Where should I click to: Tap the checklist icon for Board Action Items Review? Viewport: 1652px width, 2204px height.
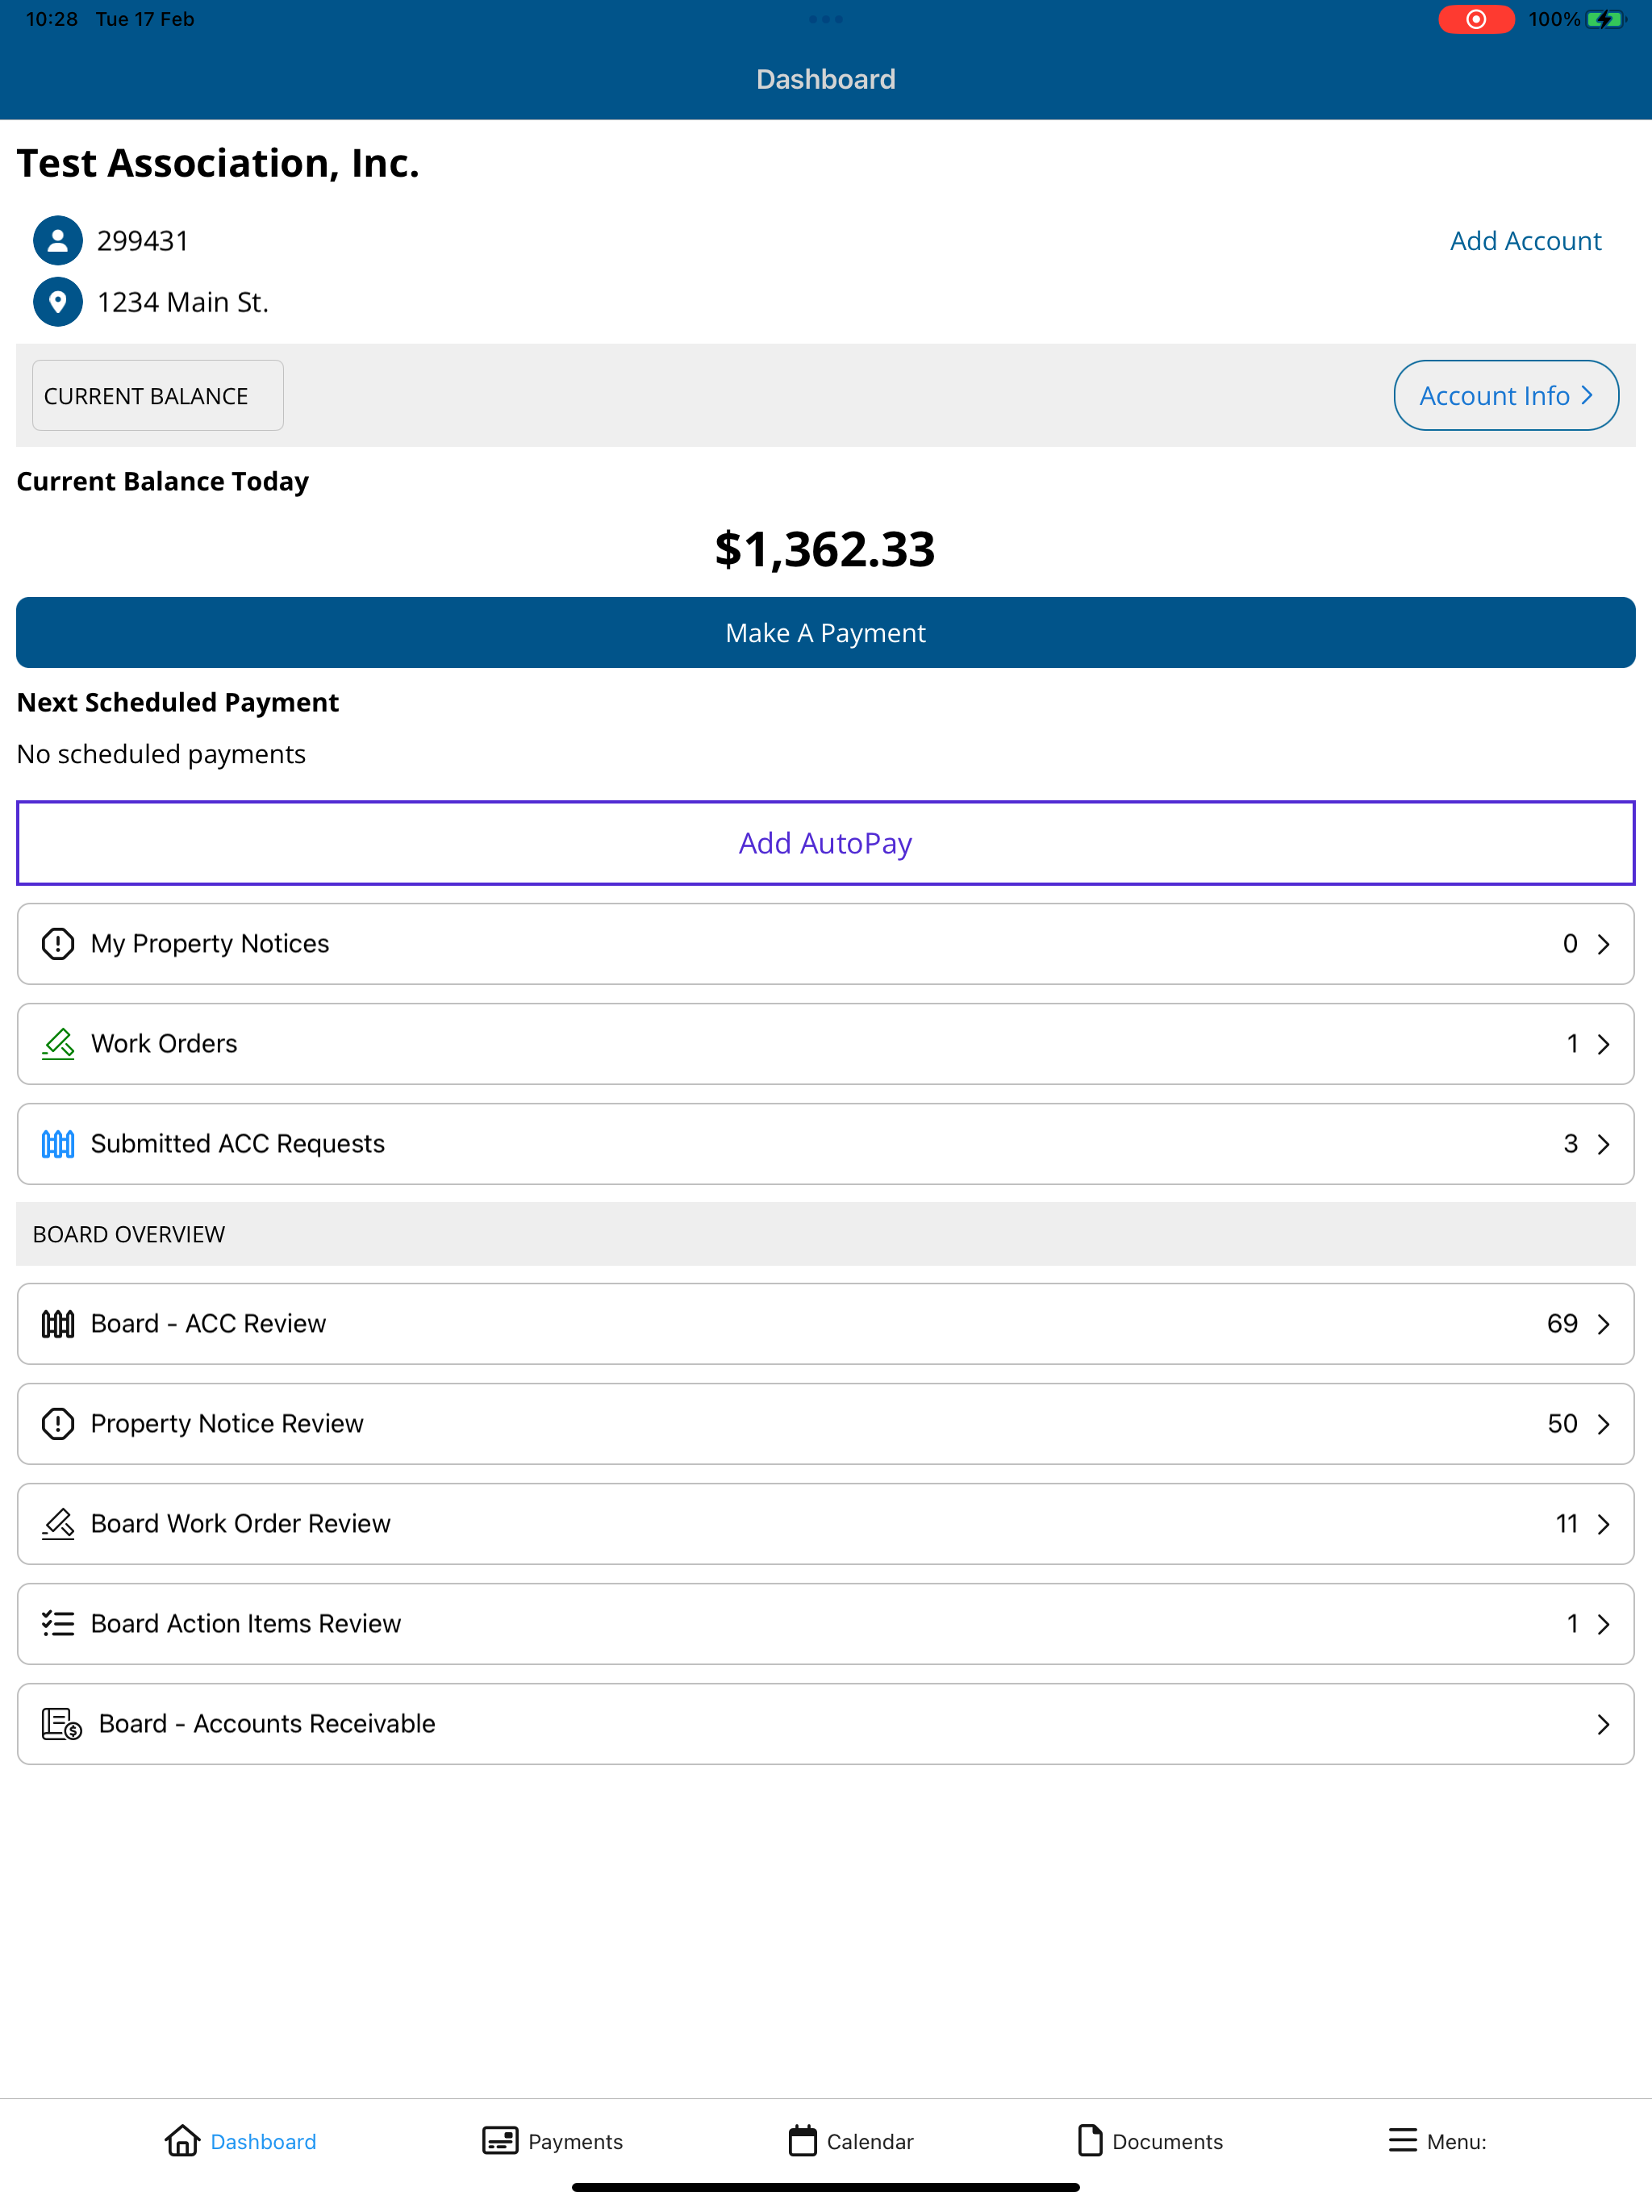(58, 1623)
